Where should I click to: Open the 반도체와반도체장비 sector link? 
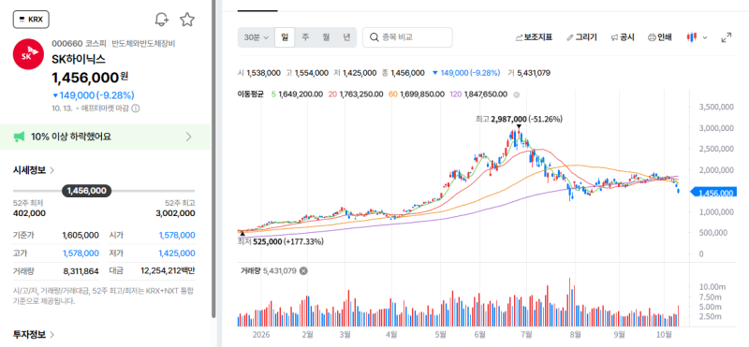pos(144,43)
